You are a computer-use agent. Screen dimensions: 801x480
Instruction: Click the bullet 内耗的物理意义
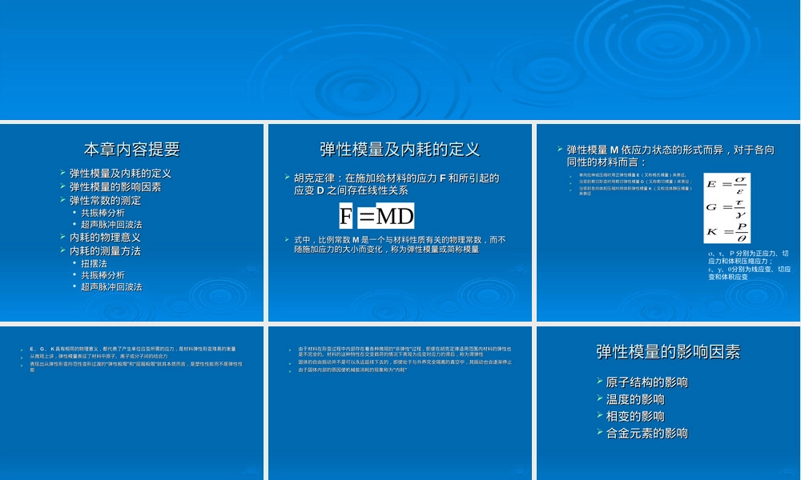pyautogui.click(x=105, y=237)
